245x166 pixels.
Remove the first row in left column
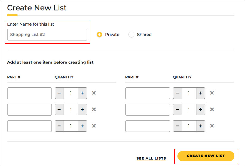click(x=94, y=93)
